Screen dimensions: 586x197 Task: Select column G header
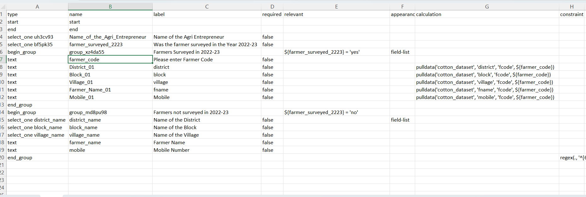click(487, 7)
